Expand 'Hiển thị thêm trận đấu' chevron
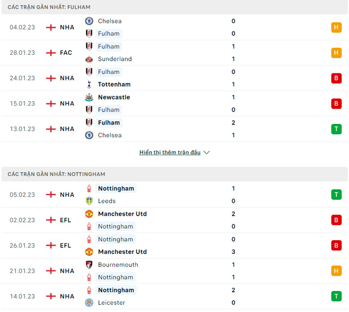The image size is (349, 312). [x=207, y=153]
